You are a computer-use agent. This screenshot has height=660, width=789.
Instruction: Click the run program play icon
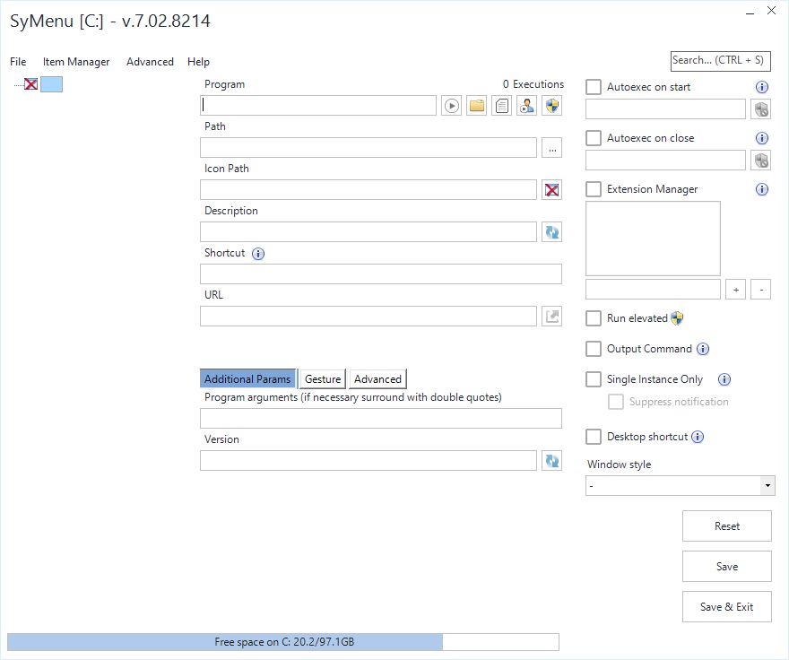(451, 106)
